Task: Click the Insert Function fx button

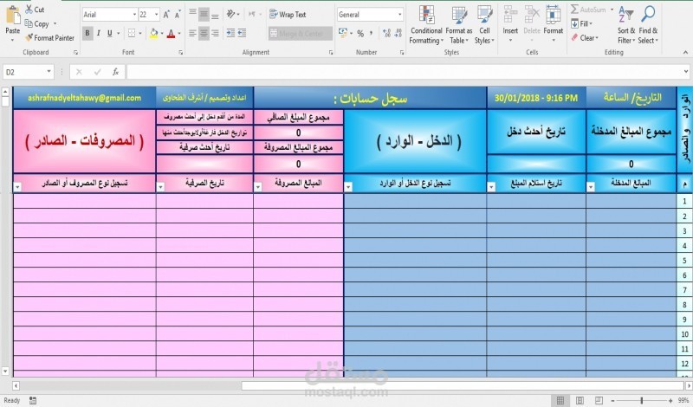Action: 115,72
